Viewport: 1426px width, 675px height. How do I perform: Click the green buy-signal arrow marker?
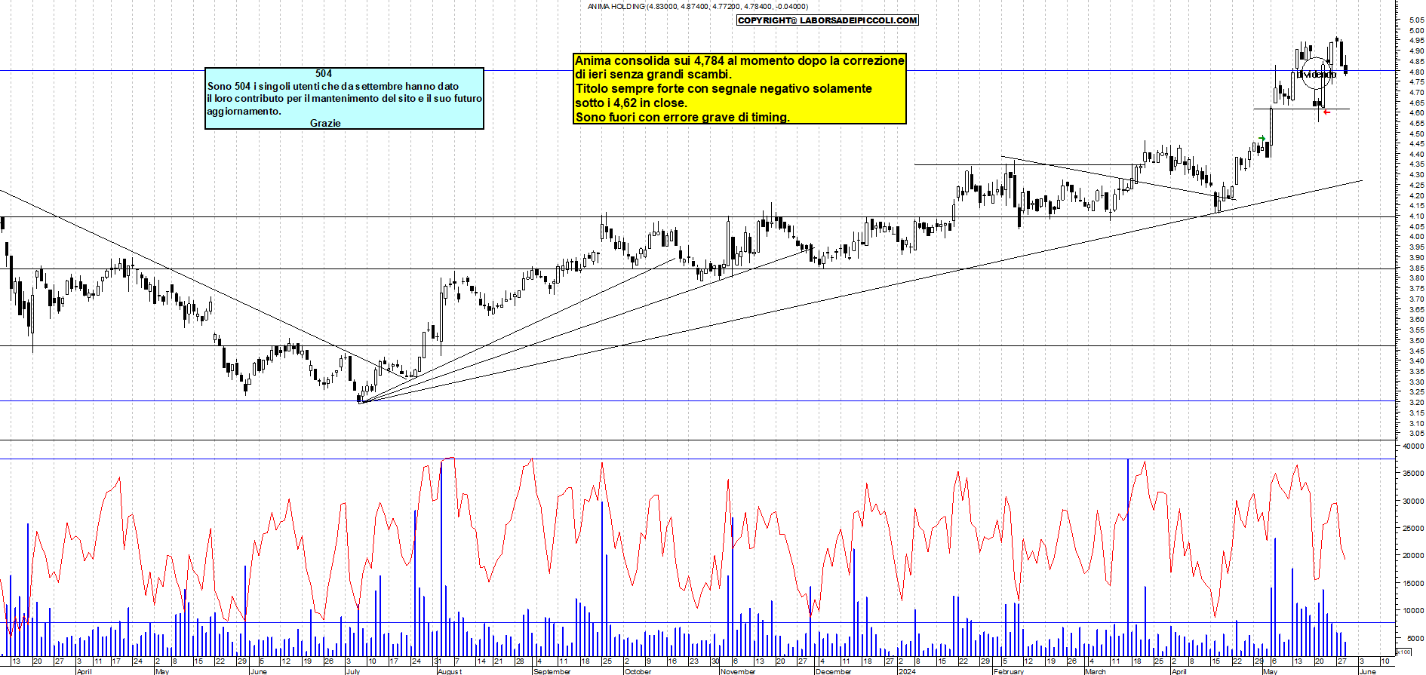tap(1263, 139)
